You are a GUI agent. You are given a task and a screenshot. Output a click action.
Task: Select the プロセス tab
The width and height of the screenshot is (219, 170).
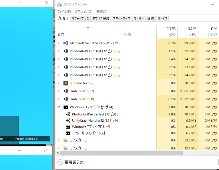pyautogui.click(x=63, y=18)
